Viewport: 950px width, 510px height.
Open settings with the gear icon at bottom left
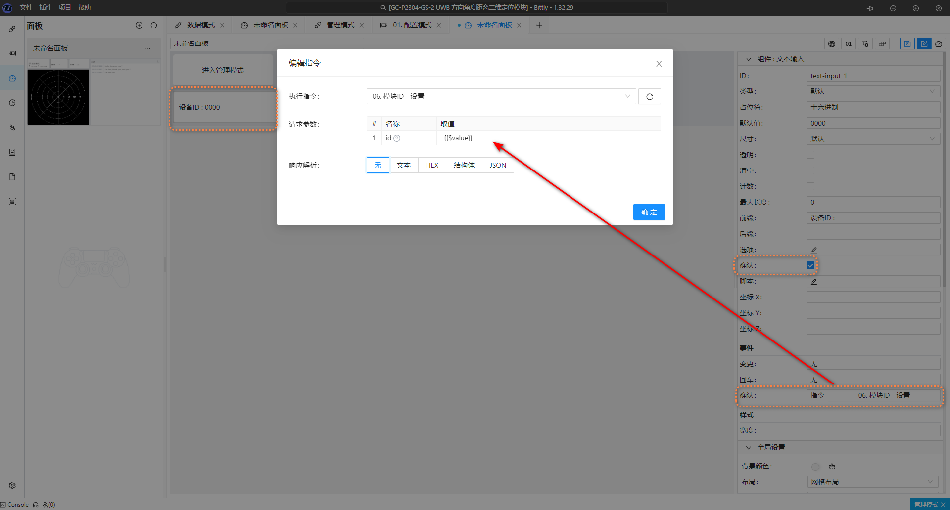coord(12,485)
